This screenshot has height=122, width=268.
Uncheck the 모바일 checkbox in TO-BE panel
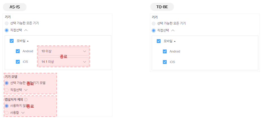point(159,41)
